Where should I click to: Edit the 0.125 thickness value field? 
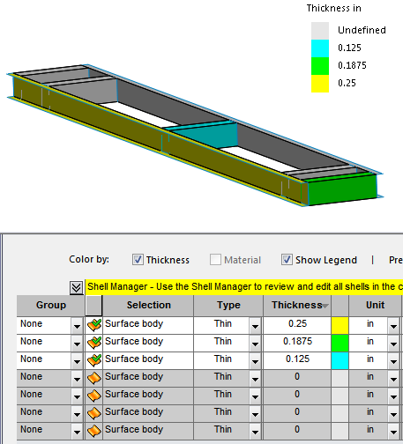click(297, 361)
